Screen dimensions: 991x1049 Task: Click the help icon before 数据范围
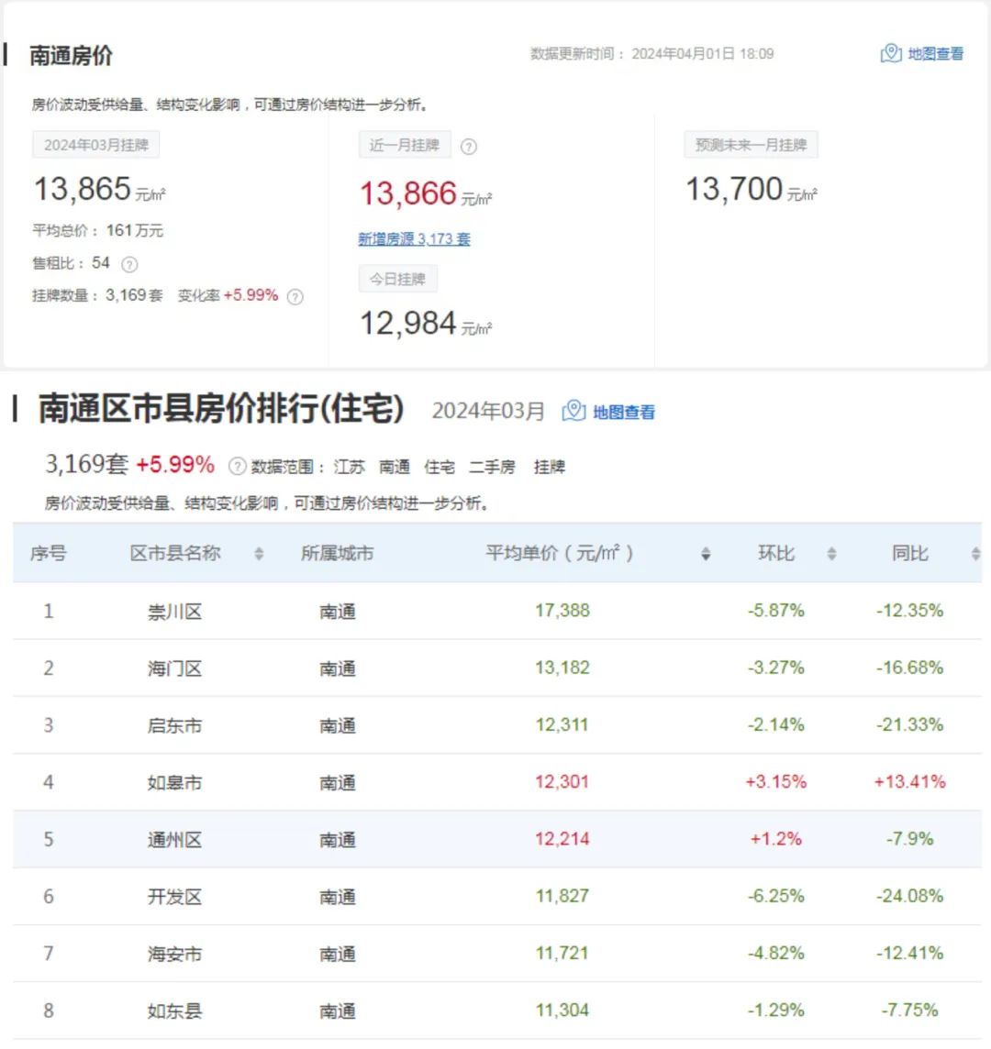click(239, 466)
